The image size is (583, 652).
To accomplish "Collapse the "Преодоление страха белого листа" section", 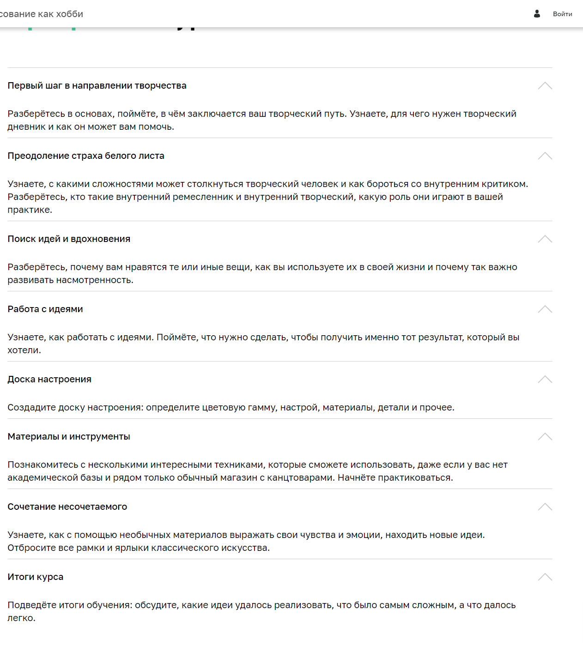I will click(x=546, y=156).
